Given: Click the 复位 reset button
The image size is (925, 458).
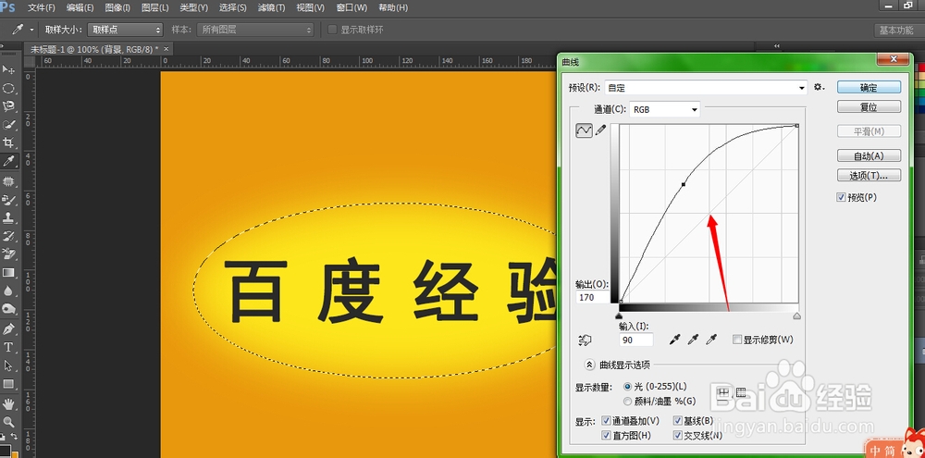Looking at the screenshot, I should point(869,107).
